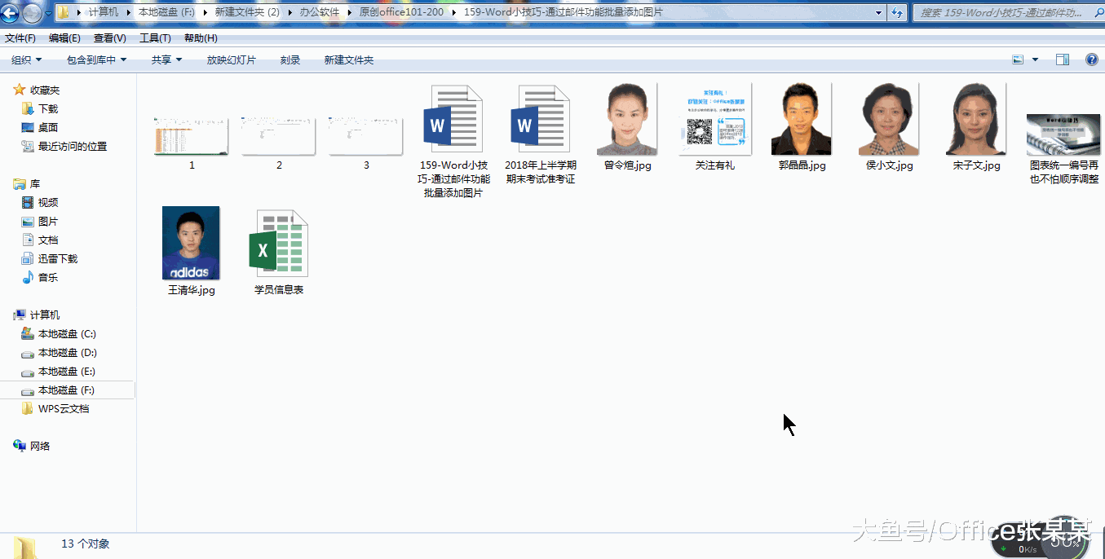Open the 文件(F) menu
Screen dimensions: 1105x559
point(20,38)
